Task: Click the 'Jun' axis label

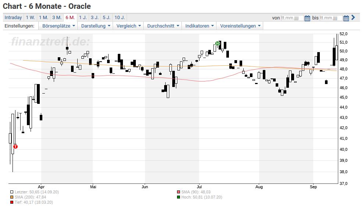Action: click(x=145, y=187)
